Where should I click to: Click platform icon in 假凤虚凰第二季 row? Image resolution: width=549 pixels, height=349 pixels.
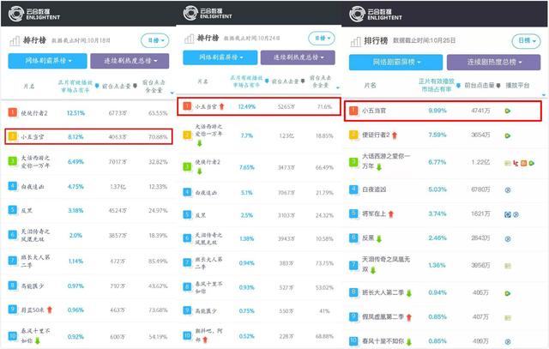(508, 318)
